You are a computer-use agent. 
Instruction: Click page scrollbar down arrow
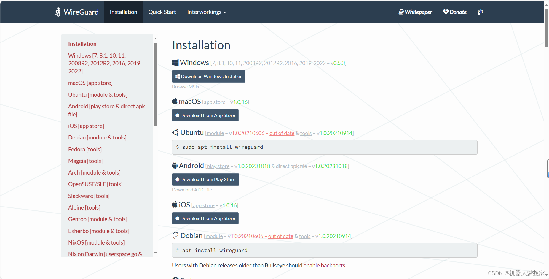546,275
